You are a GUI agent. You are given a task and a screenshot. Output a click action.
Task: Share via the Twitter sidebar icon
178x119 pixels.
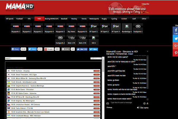176,39
